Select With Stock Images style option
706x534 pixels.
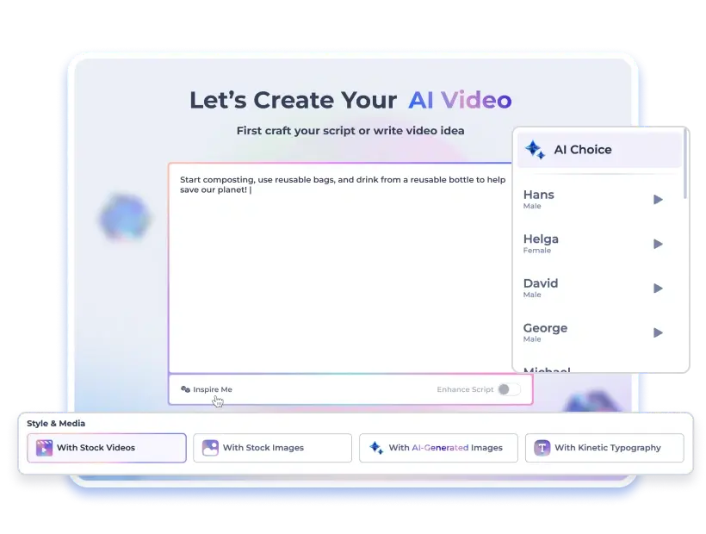click(272, 448)
